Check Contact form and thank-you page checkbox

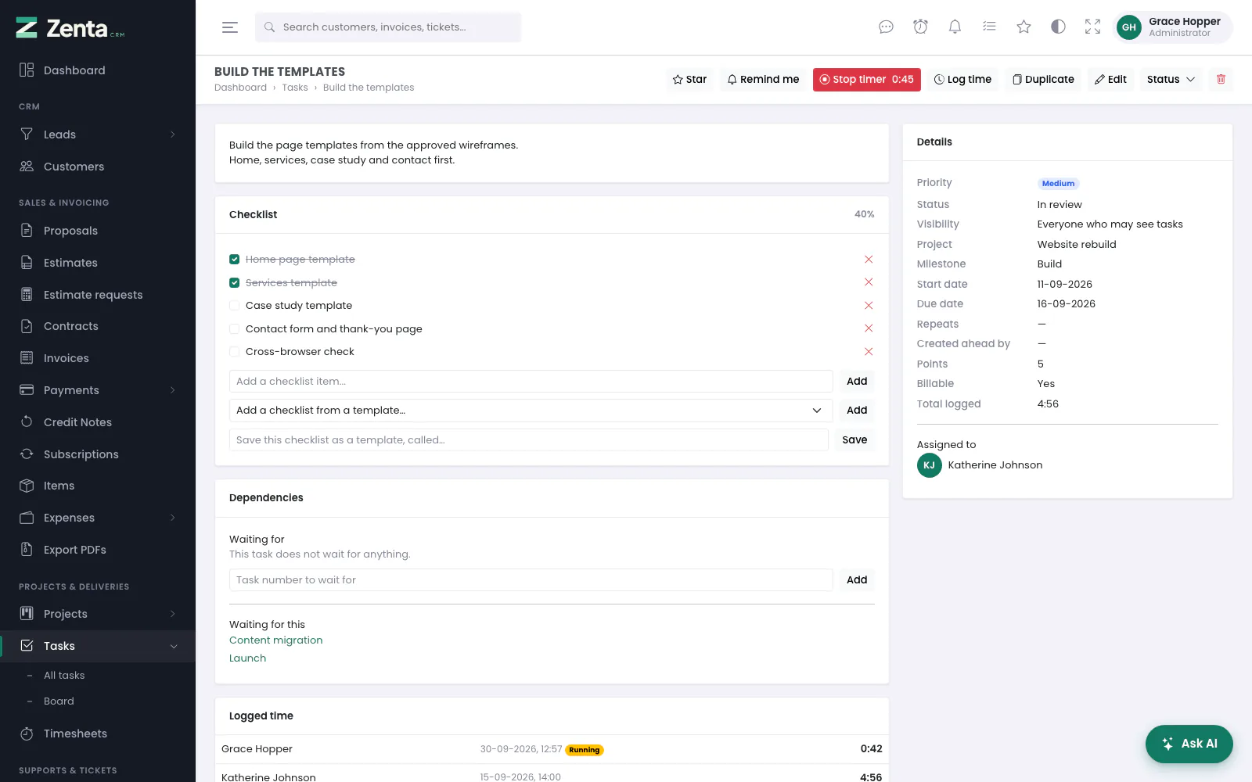tap(234, 328)
